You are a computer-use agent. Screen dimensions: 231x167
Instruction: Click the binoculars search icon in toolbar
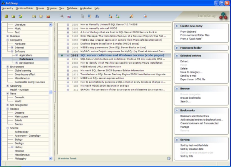click(x=96, y=17)
